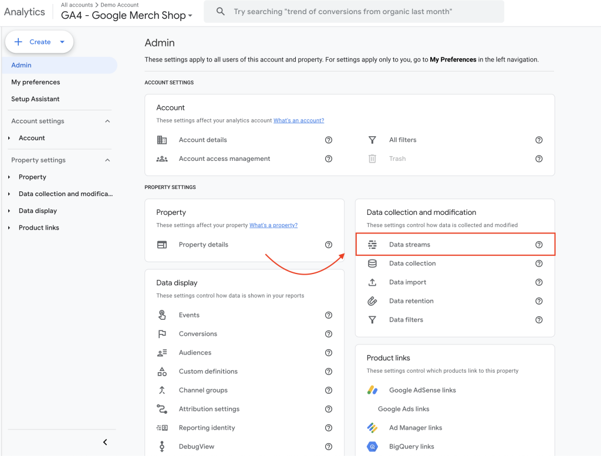Click the Analytics logo text
This screenshot has width=601, height=456.
tap(25, 12)
